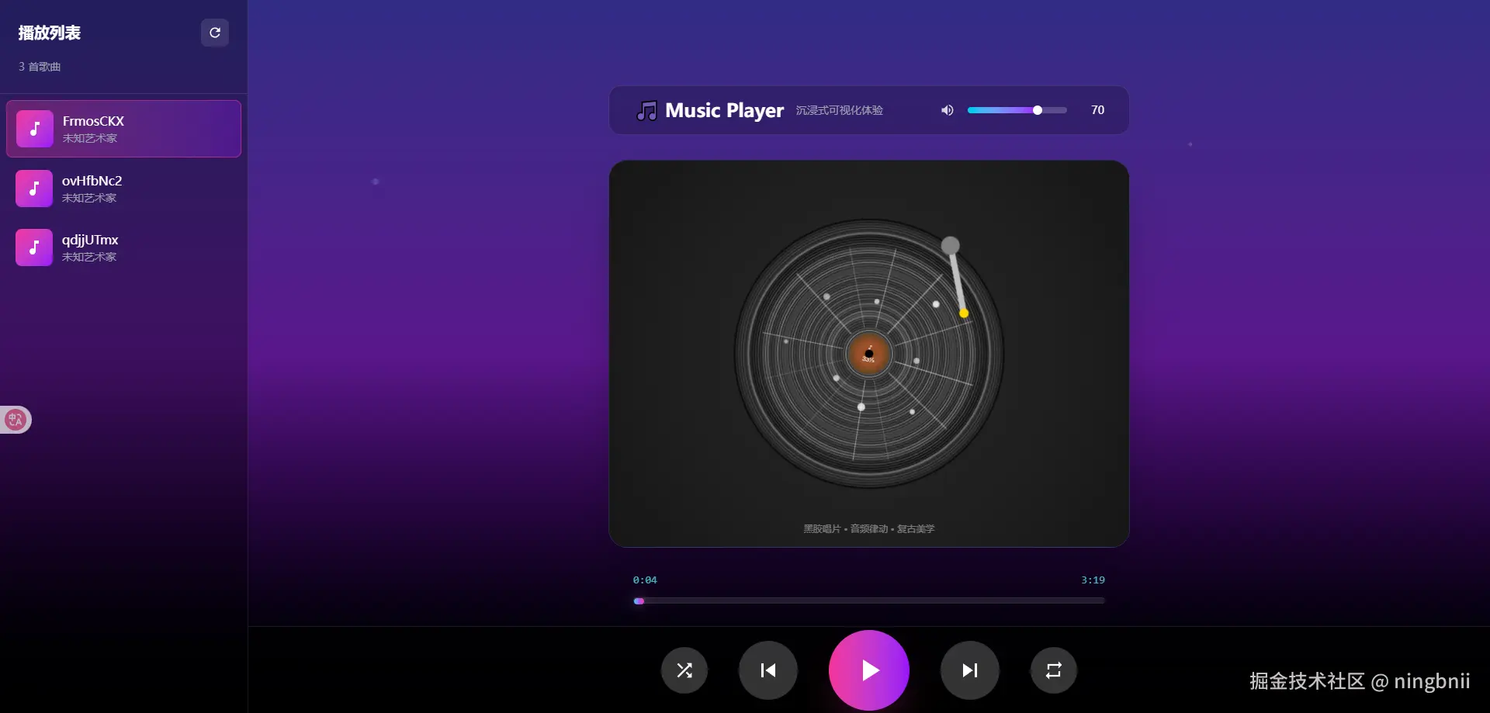This screenshot has height=713, width=1490.
Task: Click the music note icon for qdjjUTmx
Action: [34, 247]
